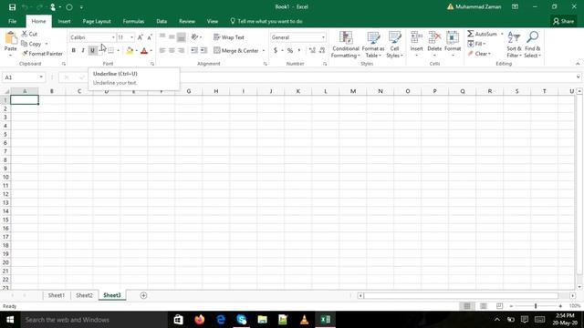Image resolution: width=584 pixels, height=328 pixels.
Task: Open the Clear dropdown in Editing group
Action: pos(479,54)
